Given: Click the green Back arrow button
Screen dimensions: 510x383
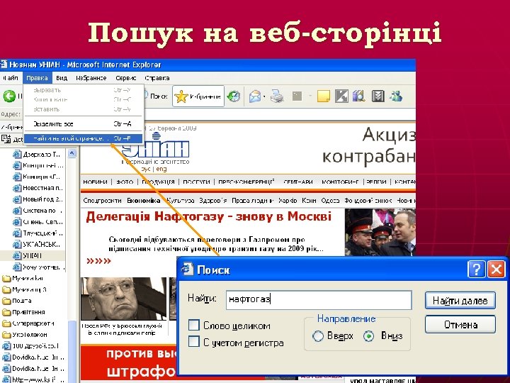Looking at the screenshot, I should 9,96.
